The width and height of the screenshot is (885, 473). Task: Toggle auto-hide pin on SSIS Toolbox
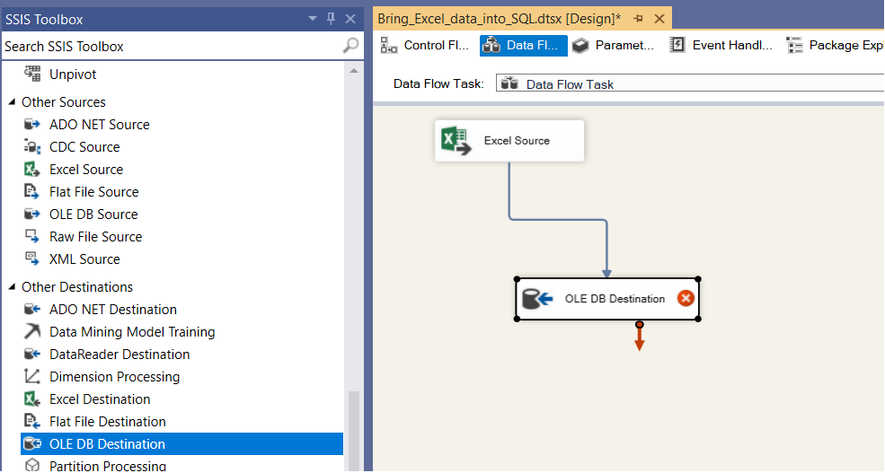pyautogui.click(x=331, y=18)
